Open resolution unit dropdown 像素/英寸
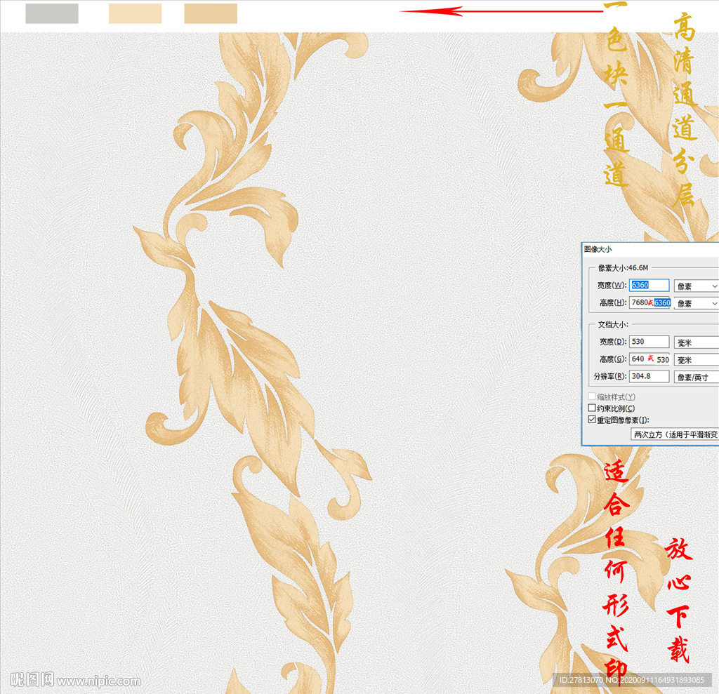Viewport: 719px width, 694px height. 696,377
